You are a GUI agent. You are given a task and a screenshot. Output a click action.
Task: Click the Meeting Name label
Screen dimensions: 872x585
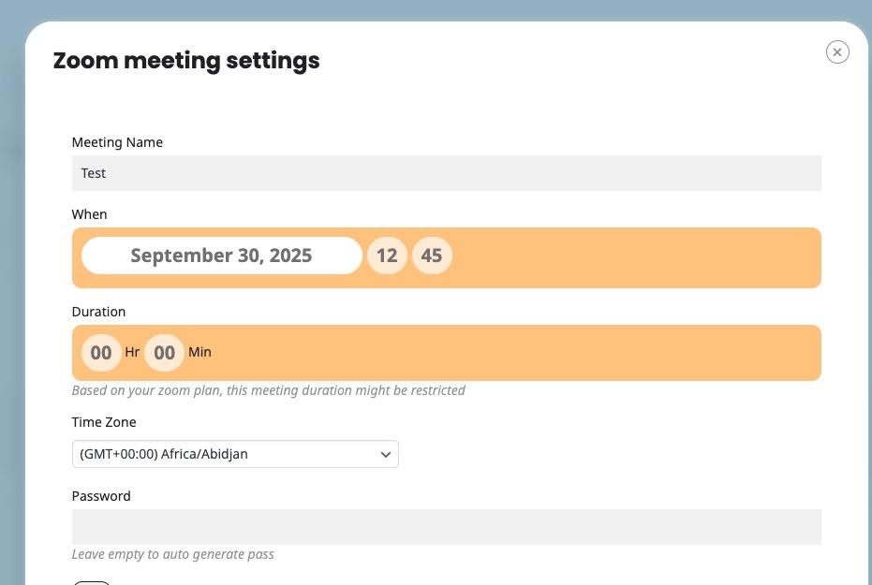pyautogui.click(x=117, y=142)
